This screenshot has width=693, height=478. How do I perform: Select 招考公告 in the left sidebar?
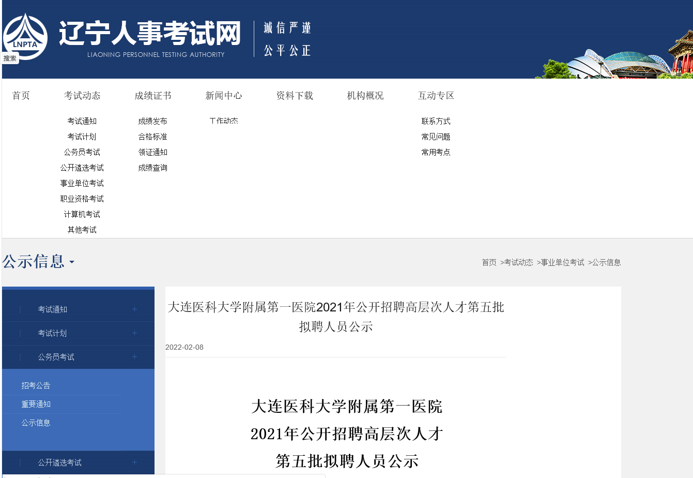[36, 385]
